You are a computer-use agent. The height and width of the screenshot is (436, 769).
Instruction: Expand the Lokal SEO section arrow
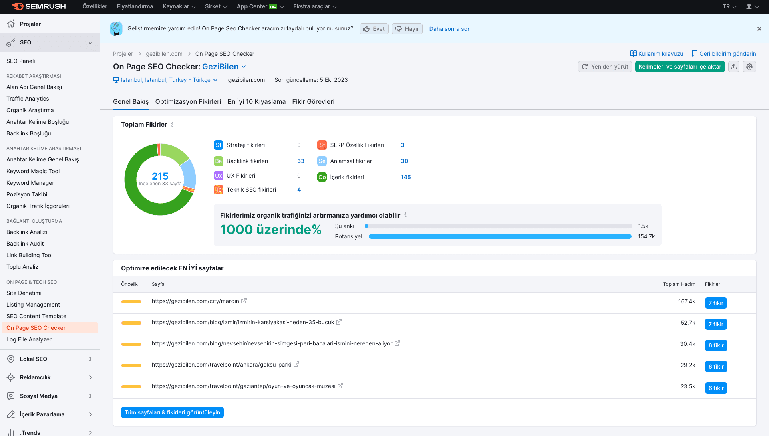91,359
